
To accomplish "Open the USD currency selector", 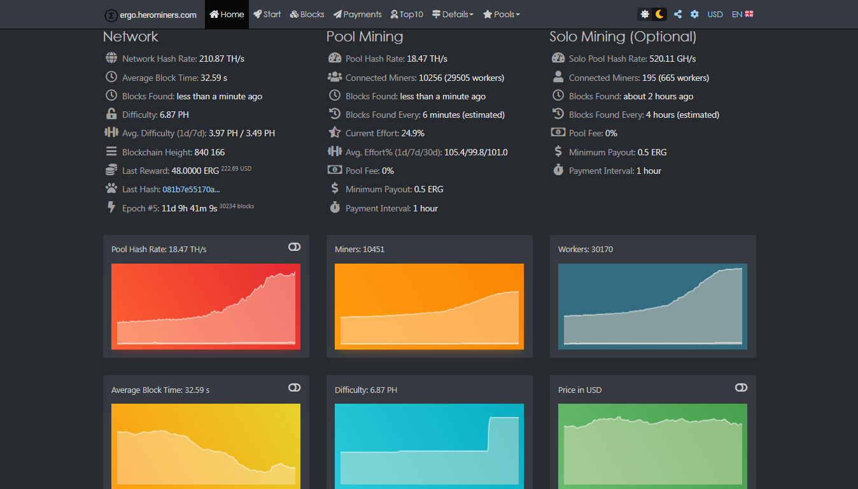I will point(715,14).
